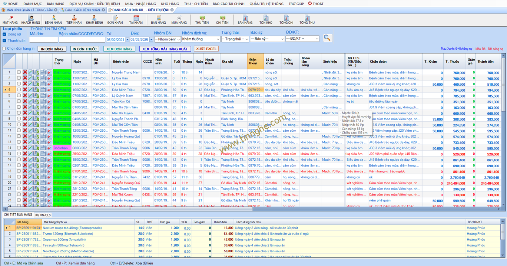The width and height of the screenshot is (507, 266).
Task: Enable Chọn đơn hàng in checkbox
Action: 4,49
